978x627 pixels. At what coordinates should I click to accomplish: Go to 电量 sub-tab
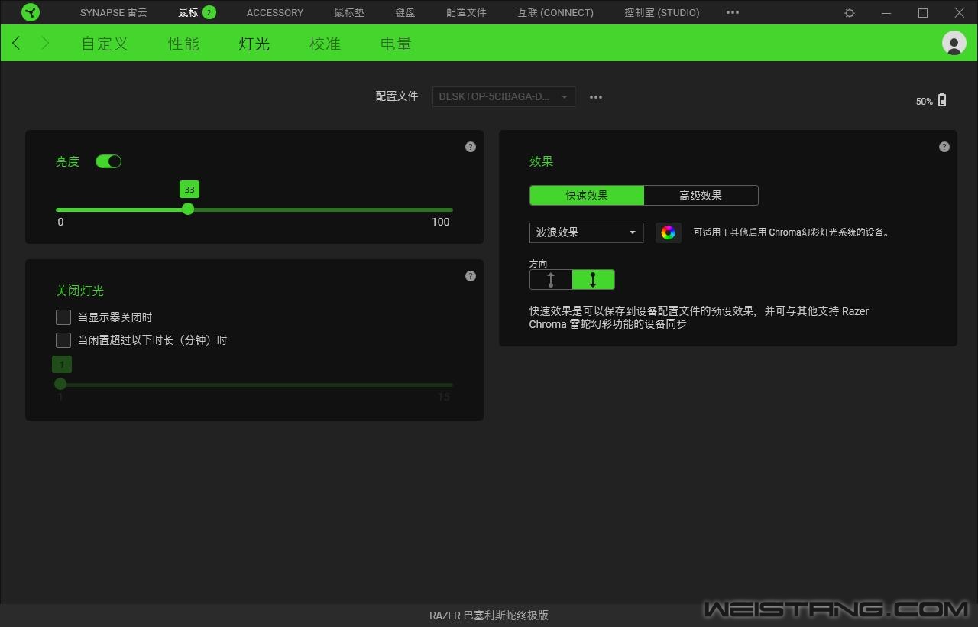[396, 44]
